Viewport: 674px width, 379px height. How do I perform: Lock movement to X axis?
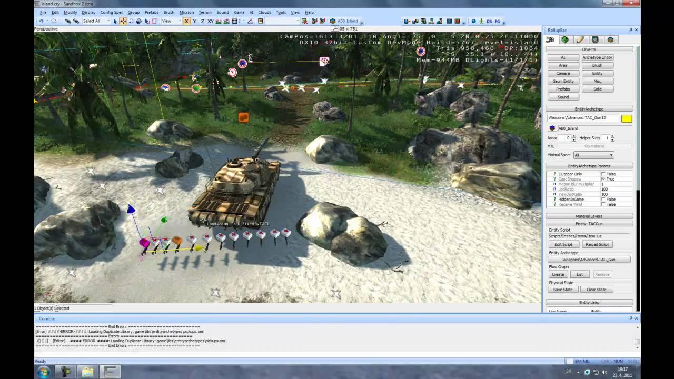(x=186, y=21)
